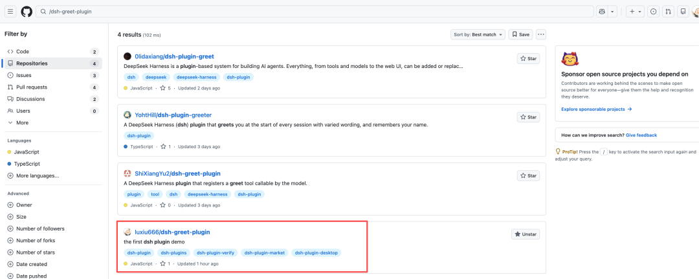Open YohtHill/dsh-plugin-greeter repository
The height and width of the screenshot is (279, 699).
[x=173, y=115]
